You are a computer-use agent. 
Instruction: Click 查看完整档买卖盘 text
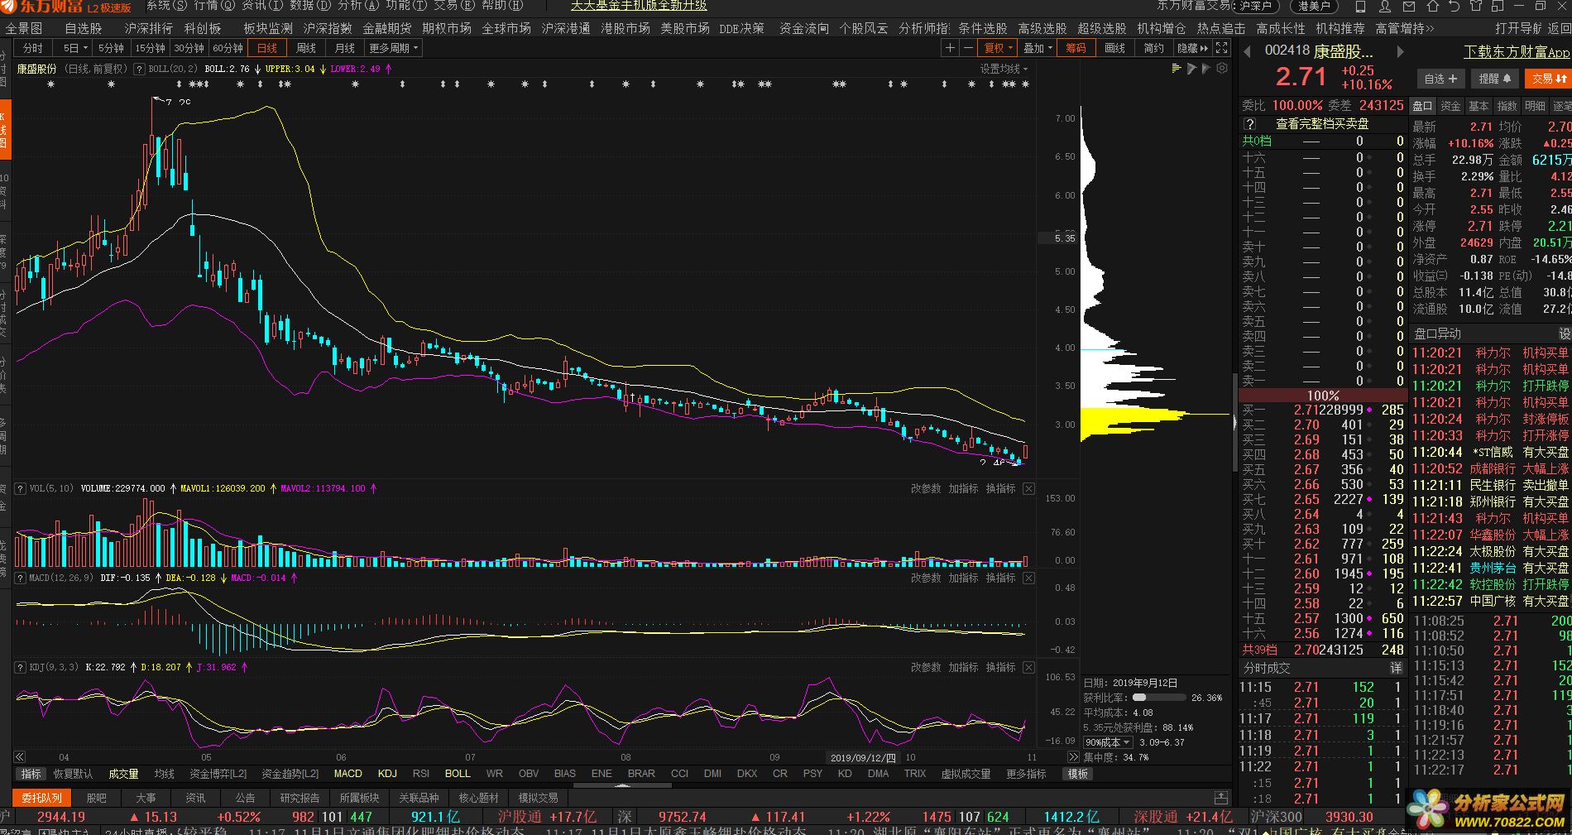[1322, 124]
